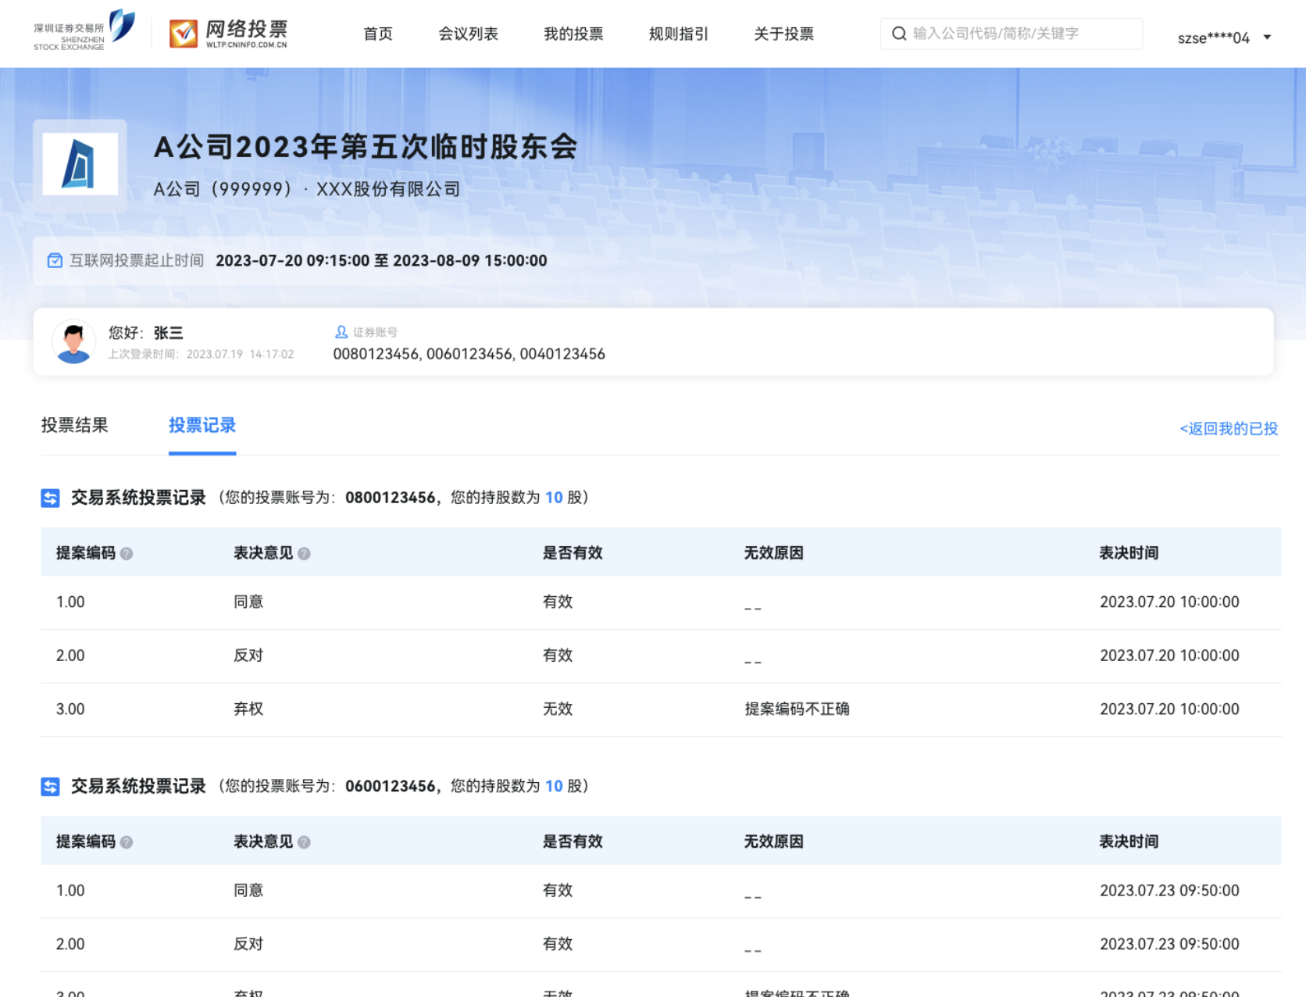Click the blue sync icon before first 交易系统投票记录

[49, 497]
